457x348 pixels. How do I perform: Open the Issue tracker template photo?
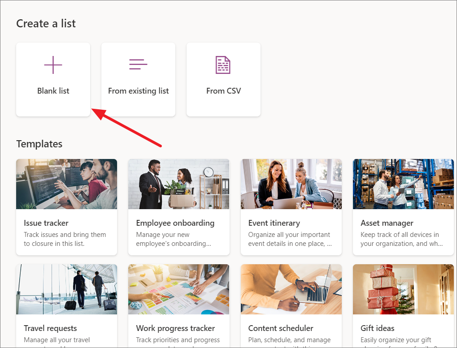67,184
